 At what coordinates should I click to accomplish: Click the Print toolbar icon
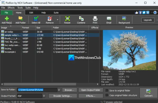pyautogui.click(x=95, y=19)
